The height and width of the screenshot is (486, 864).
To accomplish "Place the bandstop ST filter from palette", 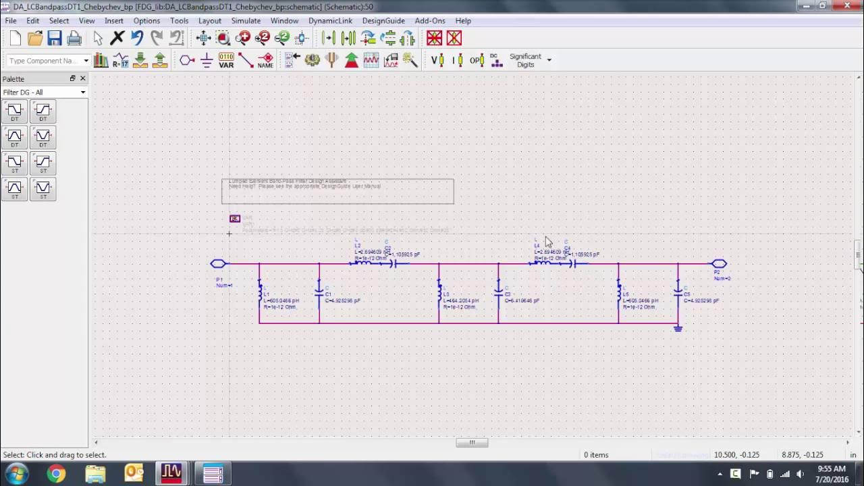I will click(43, 188).
